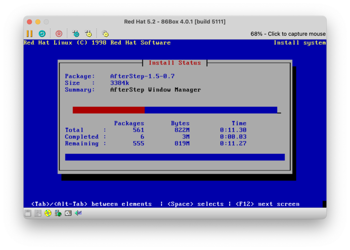Open the CD-ROM drive status icon
This screenshot has height=250, width=350.
click(48, 213)
